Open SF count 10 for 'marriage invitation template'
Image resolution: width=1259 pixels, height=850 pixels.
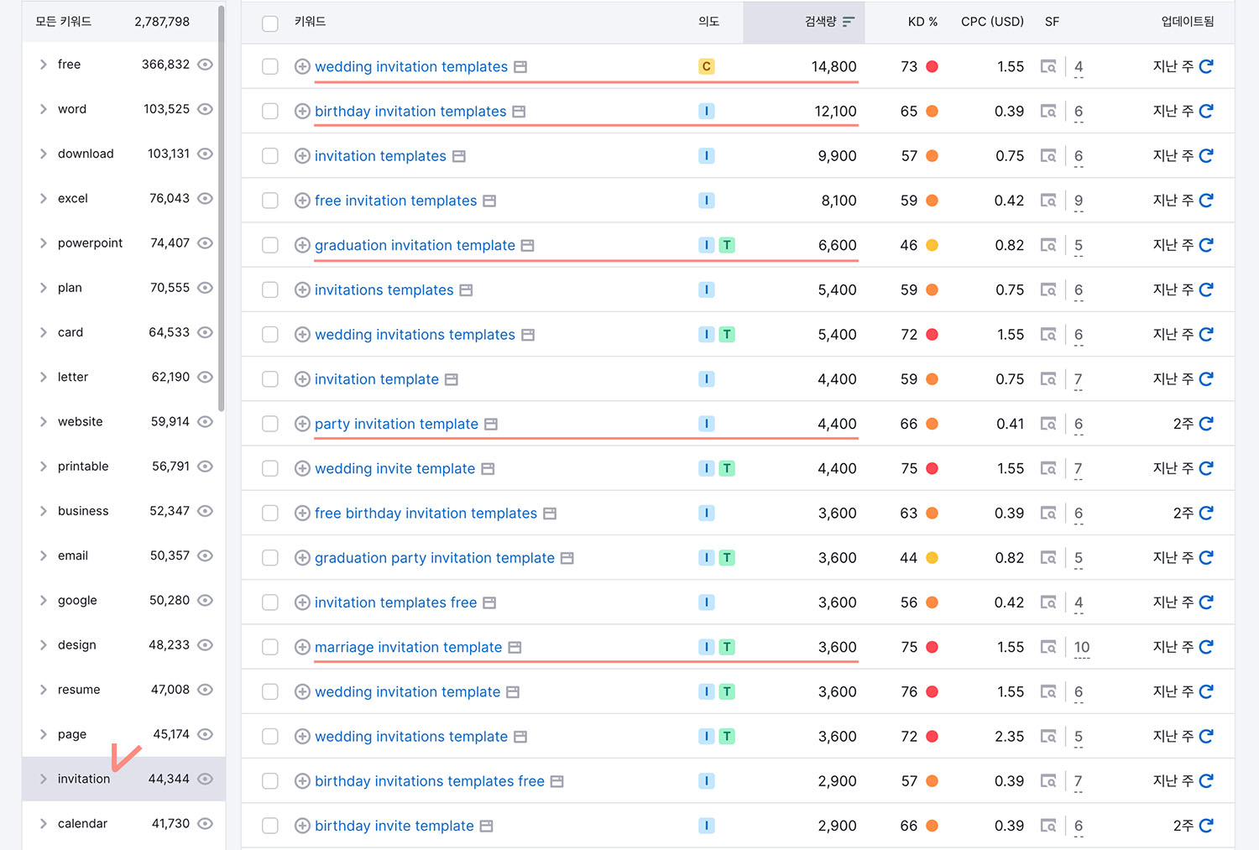1082,647
